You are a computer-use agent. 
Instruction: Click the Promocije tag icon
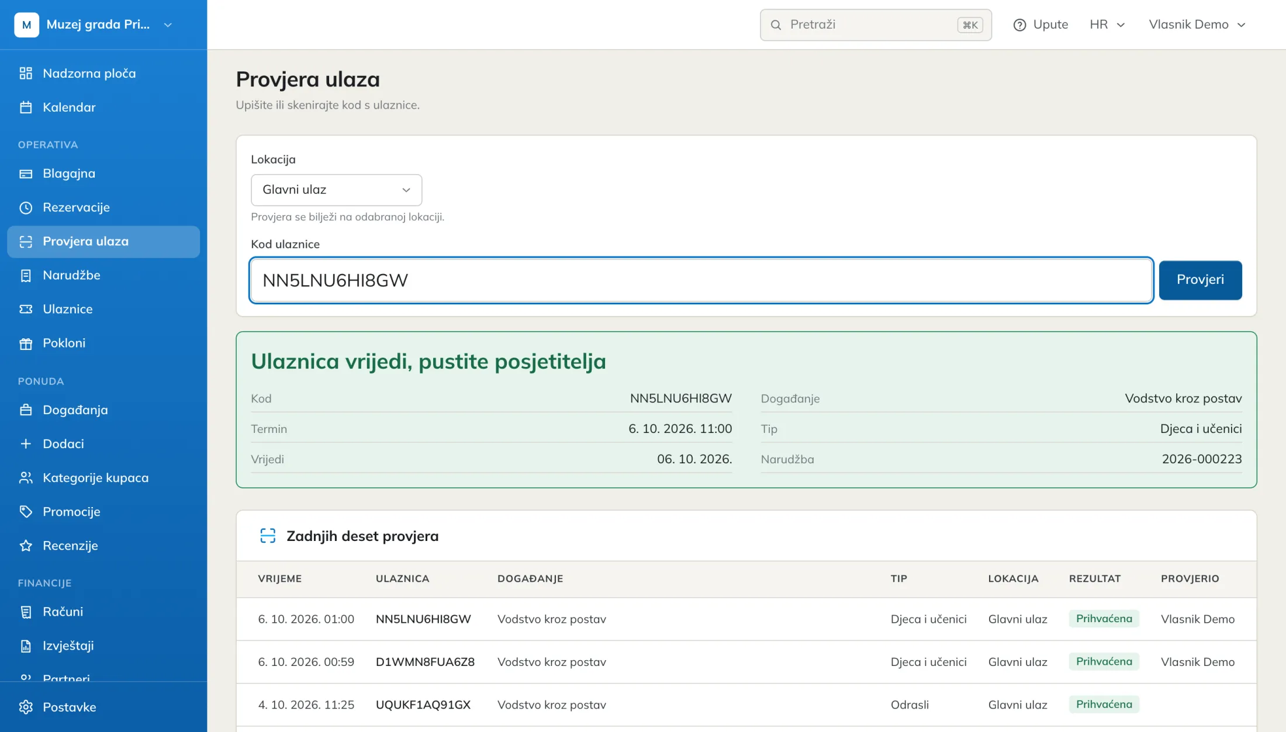click(x=26, y=512)
